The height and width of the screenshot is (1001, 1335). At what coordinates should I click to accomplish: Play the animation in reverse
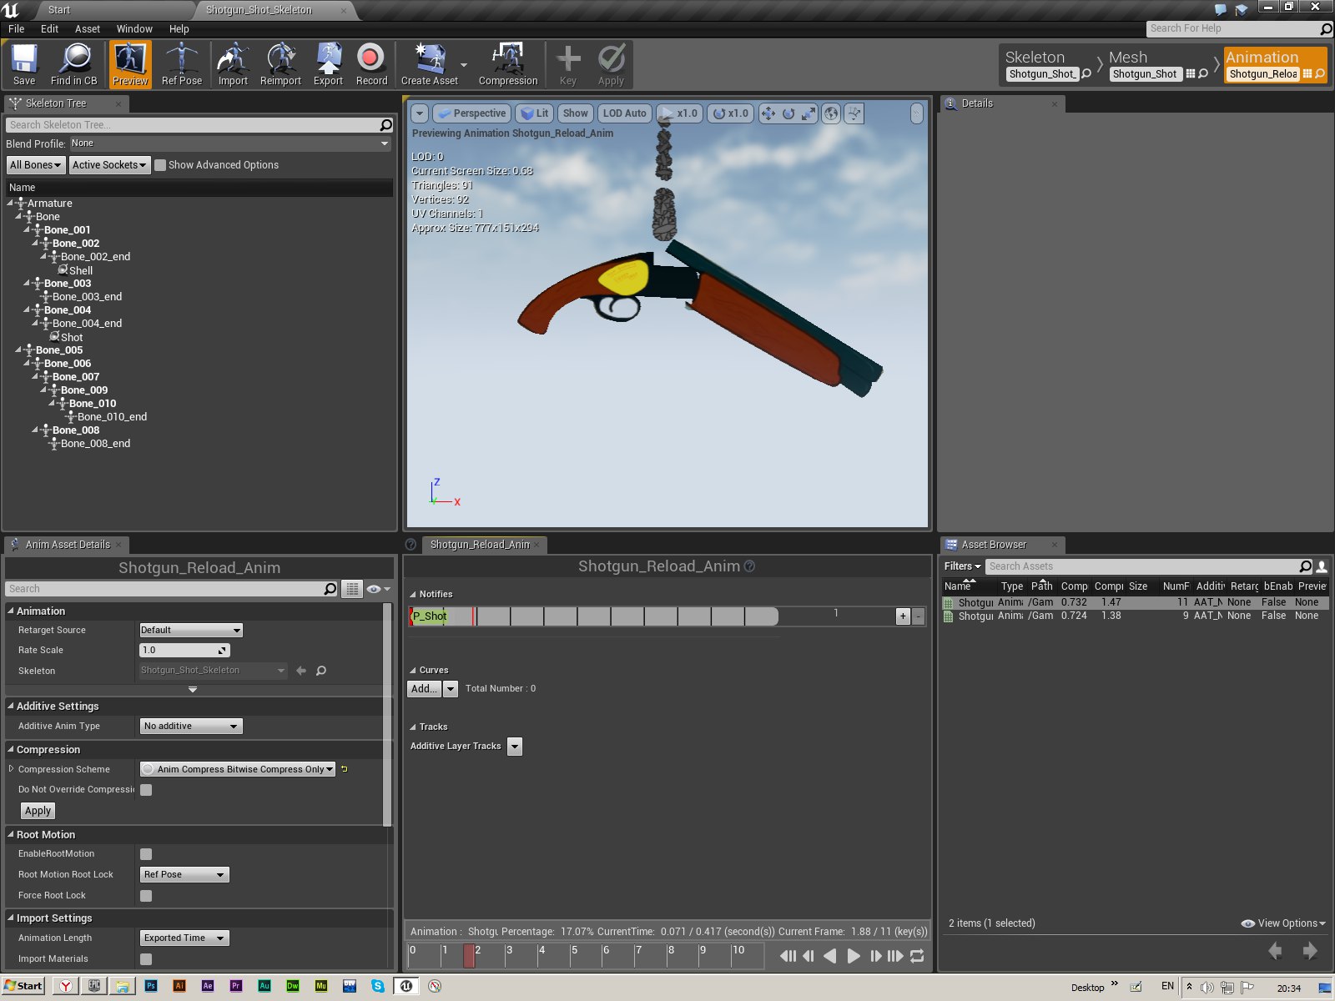coord(829,956)
